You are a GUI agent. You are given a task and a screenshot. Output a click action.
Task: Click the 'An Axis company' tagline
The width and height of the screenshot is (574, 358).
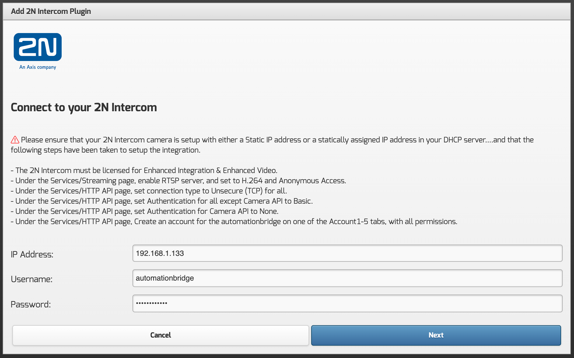38,67
